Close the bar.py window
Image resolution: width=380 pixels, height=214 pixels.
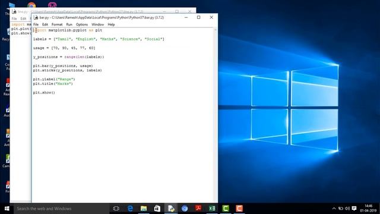[x=211, y=17]
